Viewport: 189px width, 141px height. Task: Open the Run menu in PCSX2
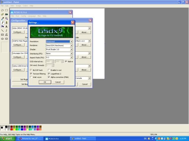(x=17, y=16)
